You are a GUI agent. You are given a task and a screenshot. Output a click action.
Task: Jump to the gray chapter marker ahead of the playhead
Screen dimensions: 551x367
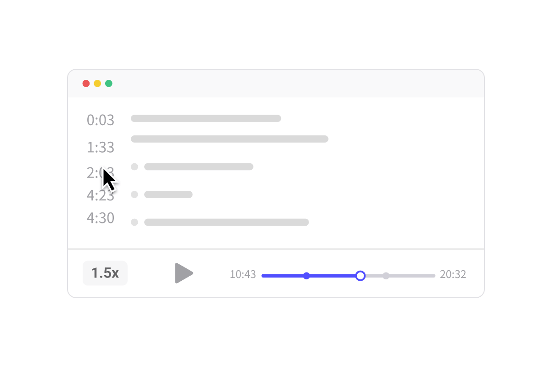pos(386,276)
